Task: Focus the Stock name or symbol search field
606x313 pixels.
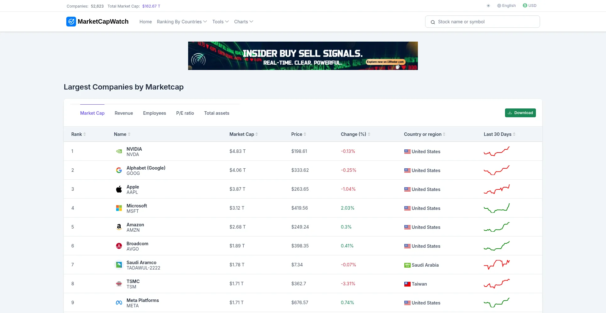Action: click(482, 22)
